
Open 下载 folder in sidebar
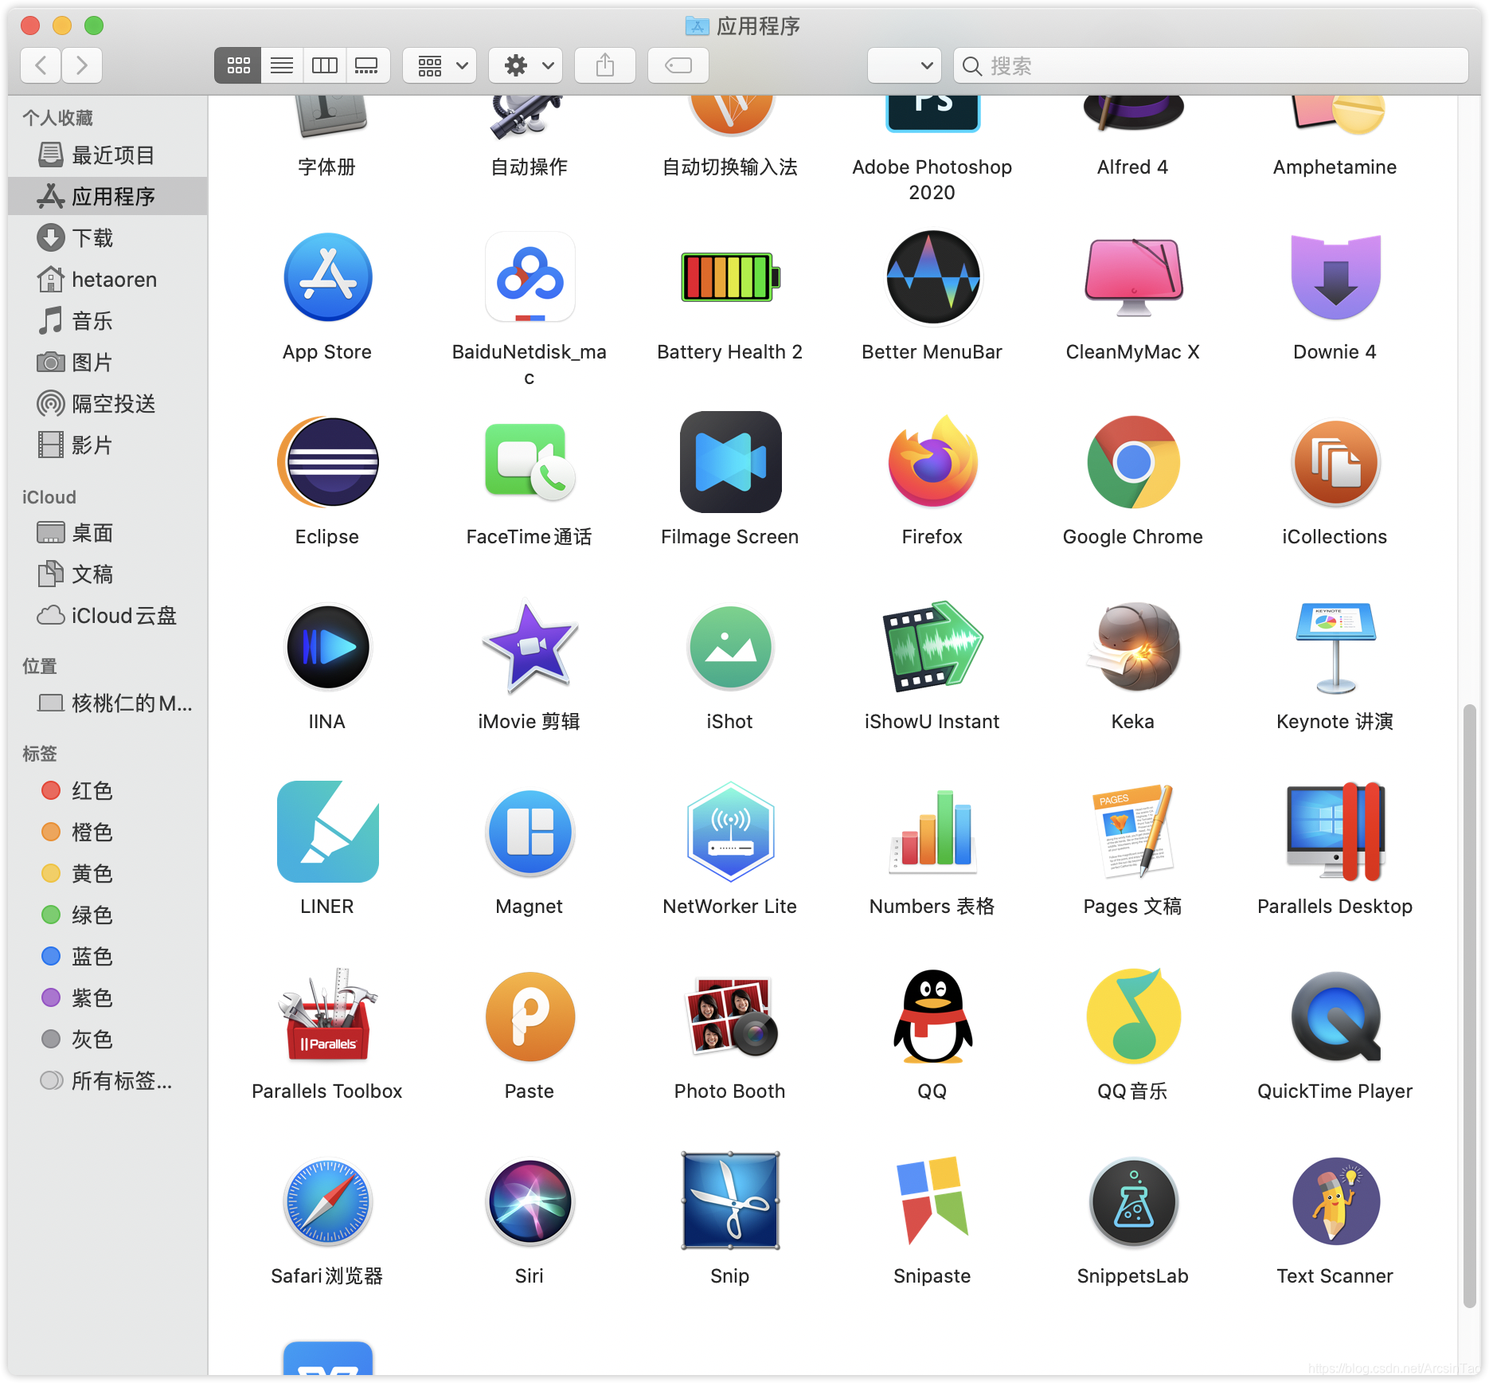[x=107, y=237]
